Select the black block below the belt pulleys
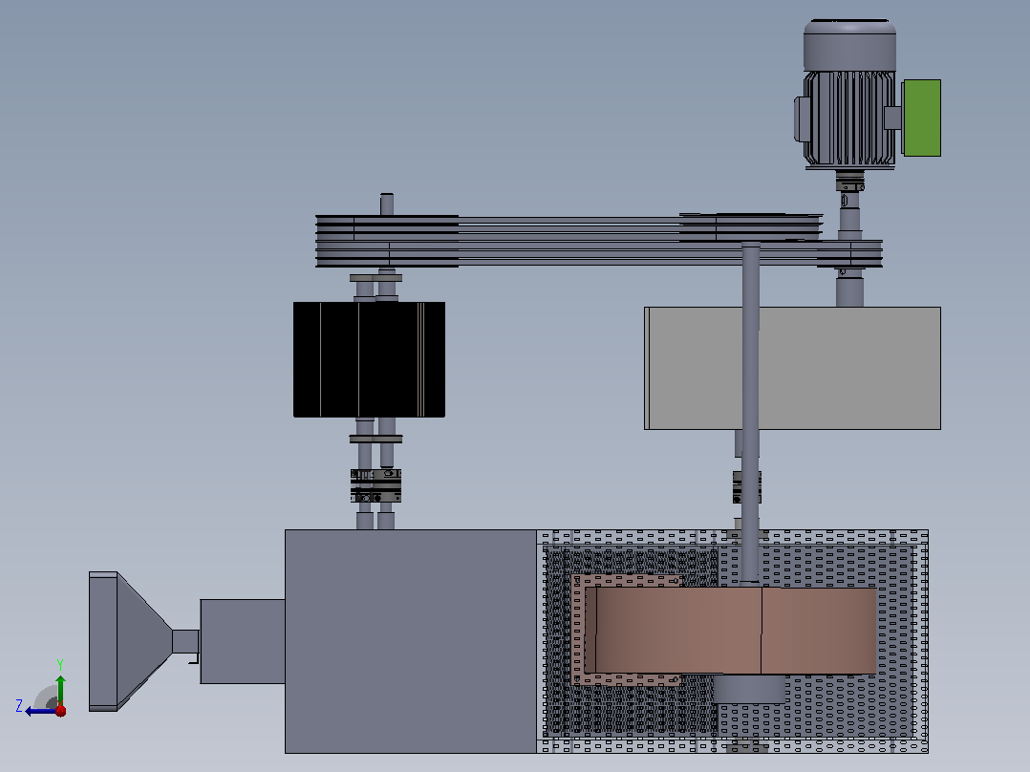 369,359
